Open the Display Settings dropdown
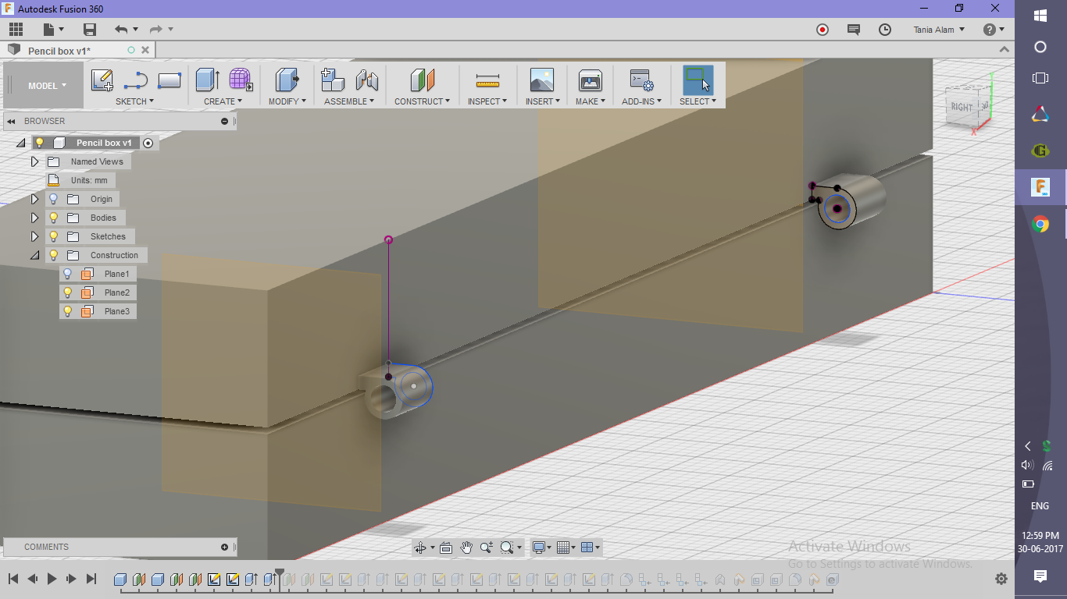Screen dimensions: 1067x599 [541, 548]
